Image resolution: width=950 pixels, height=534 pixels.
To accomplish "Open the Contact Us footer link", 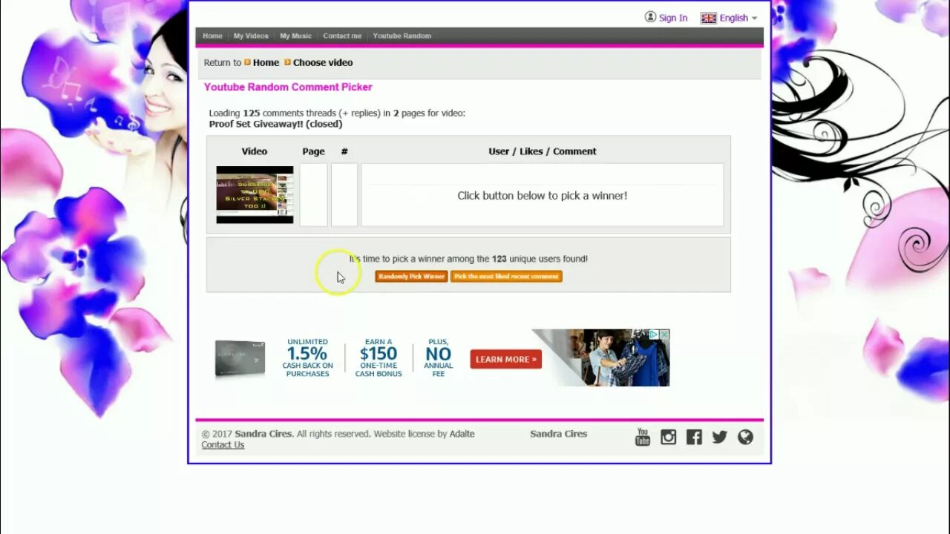I will click(223, 445).
